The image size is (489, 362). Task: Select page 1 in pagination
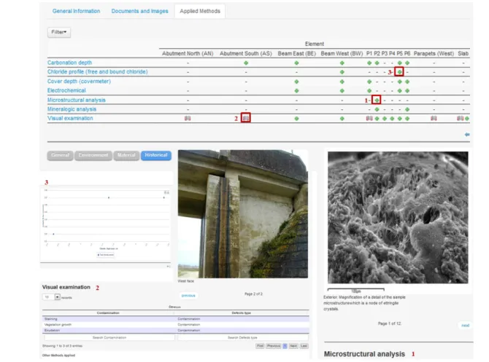tap(285, 346)
